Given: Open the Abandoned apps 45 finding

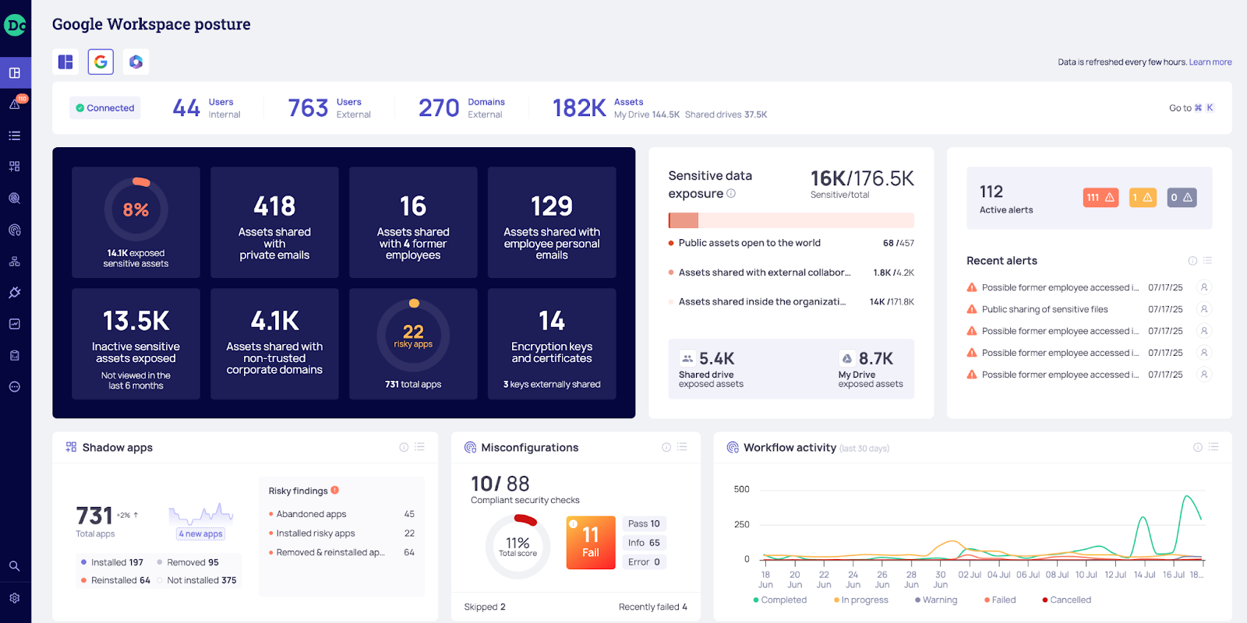Looking at the screenshot, I should (x=341, y=514).
